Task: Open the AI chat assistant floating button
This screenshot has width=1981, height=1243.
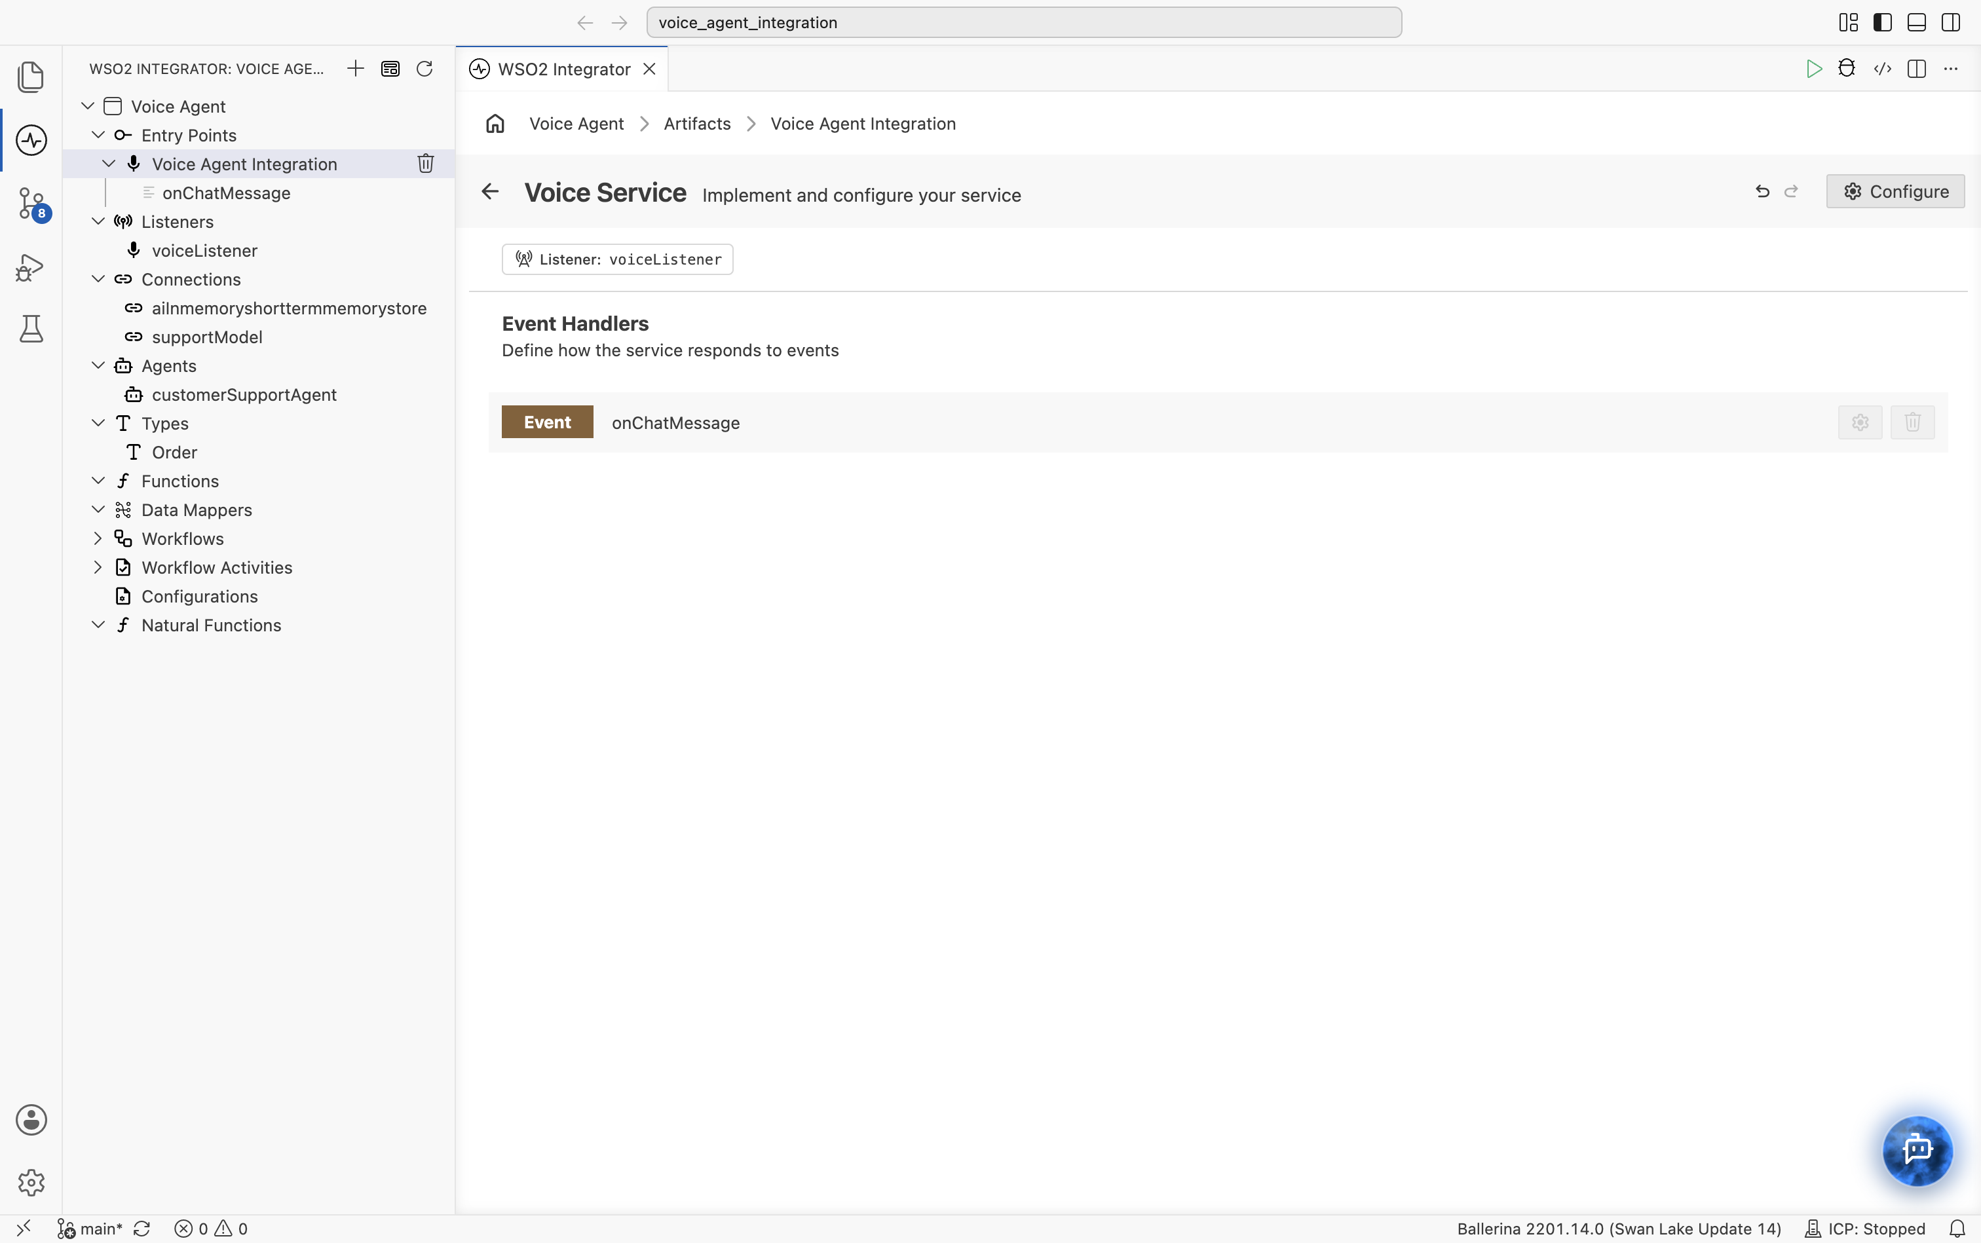Action: click(1917, 1149)
